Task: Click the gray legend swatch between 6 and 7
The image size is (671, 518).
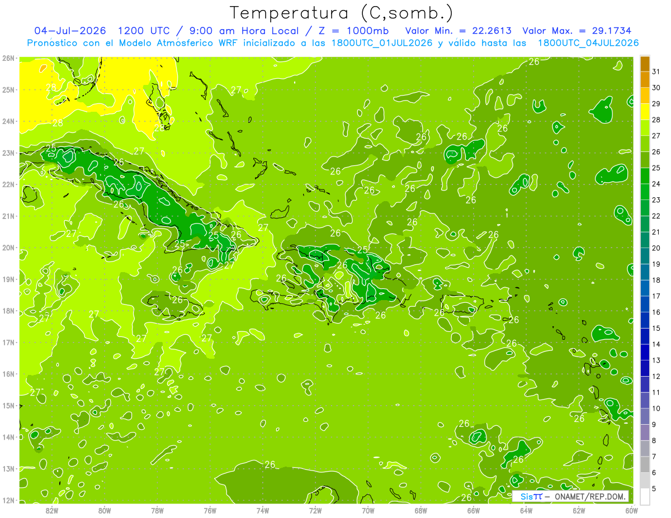Action: pos(645,464)
